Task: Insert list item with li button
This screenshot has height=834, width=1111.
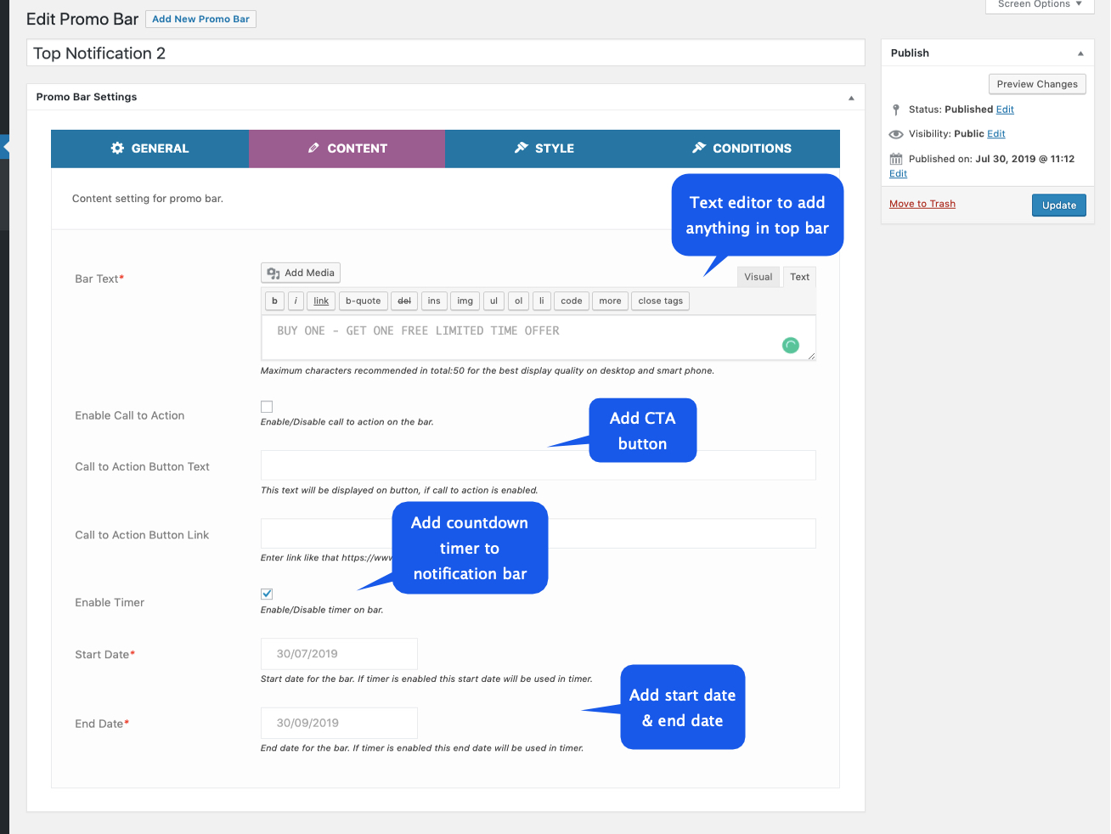Action: [542, 301]
